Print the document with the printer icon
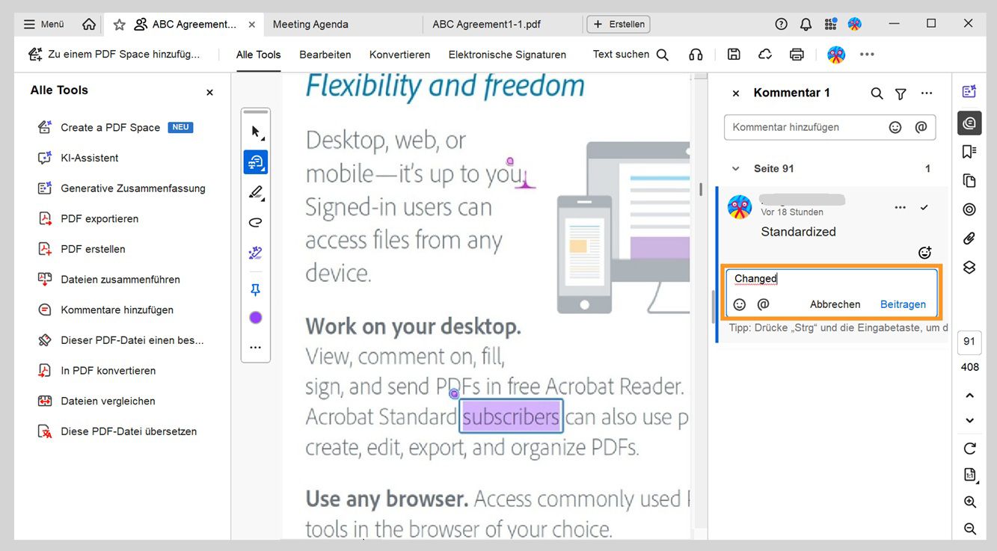The height and width of the screenshot is (551, 997). coord(797,55)
